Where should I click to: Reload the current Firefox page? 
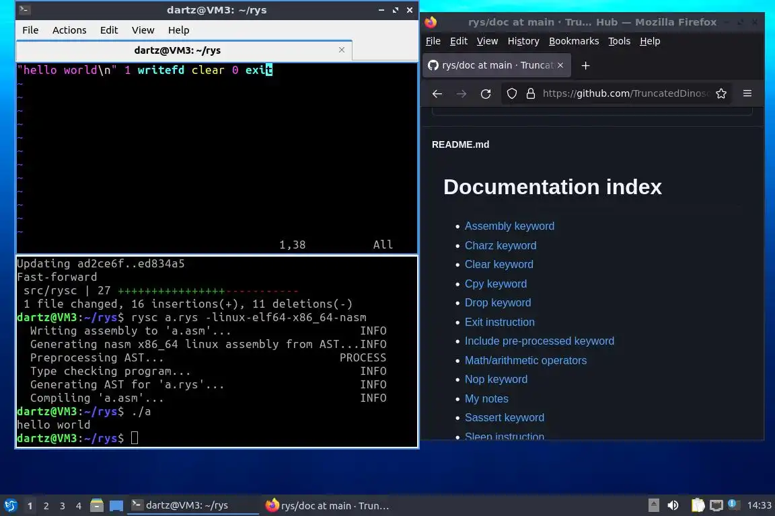click(485, 93)
